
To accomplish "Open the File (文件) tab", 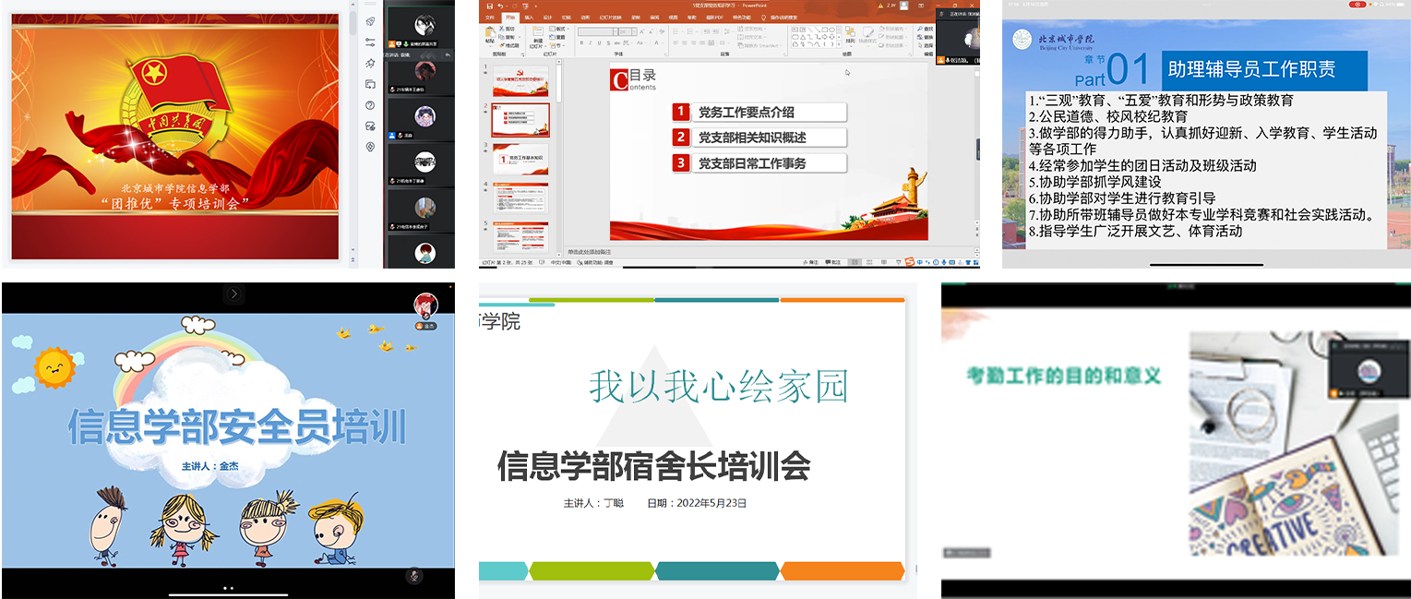I will (x=490, y=18).
